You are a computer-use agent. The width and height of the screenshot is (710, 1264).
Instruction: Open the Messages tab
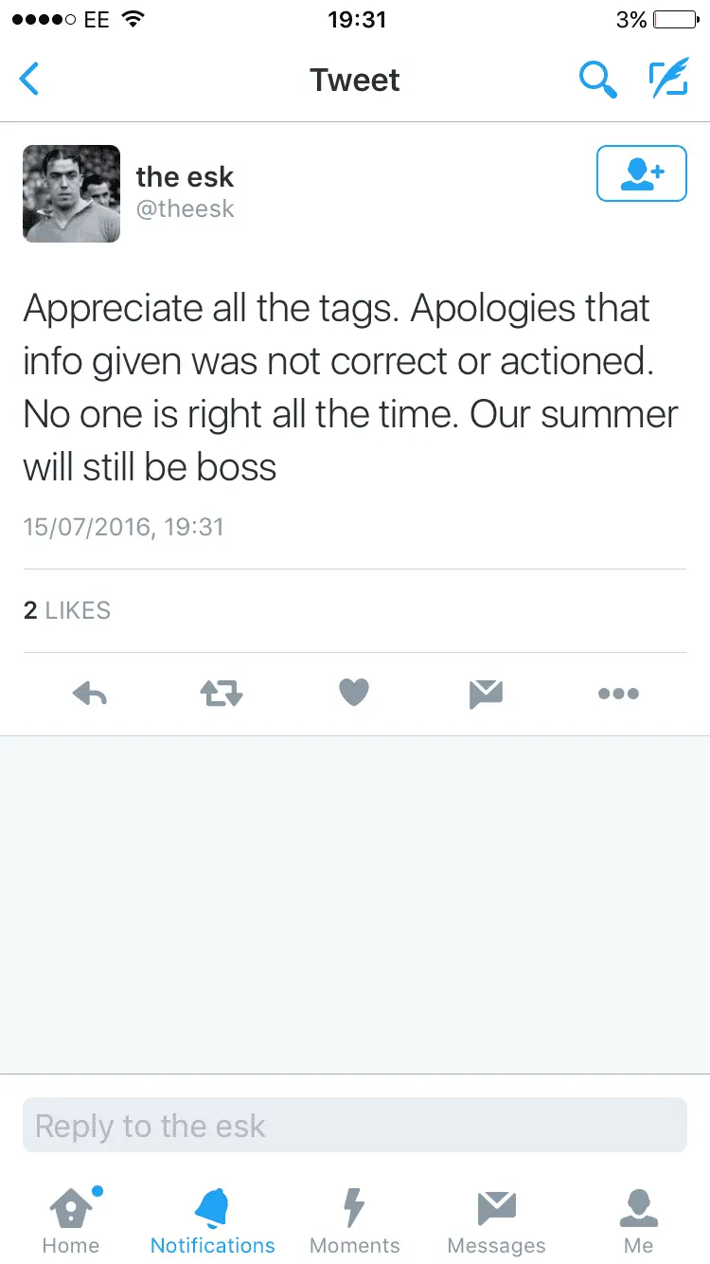497,1220
